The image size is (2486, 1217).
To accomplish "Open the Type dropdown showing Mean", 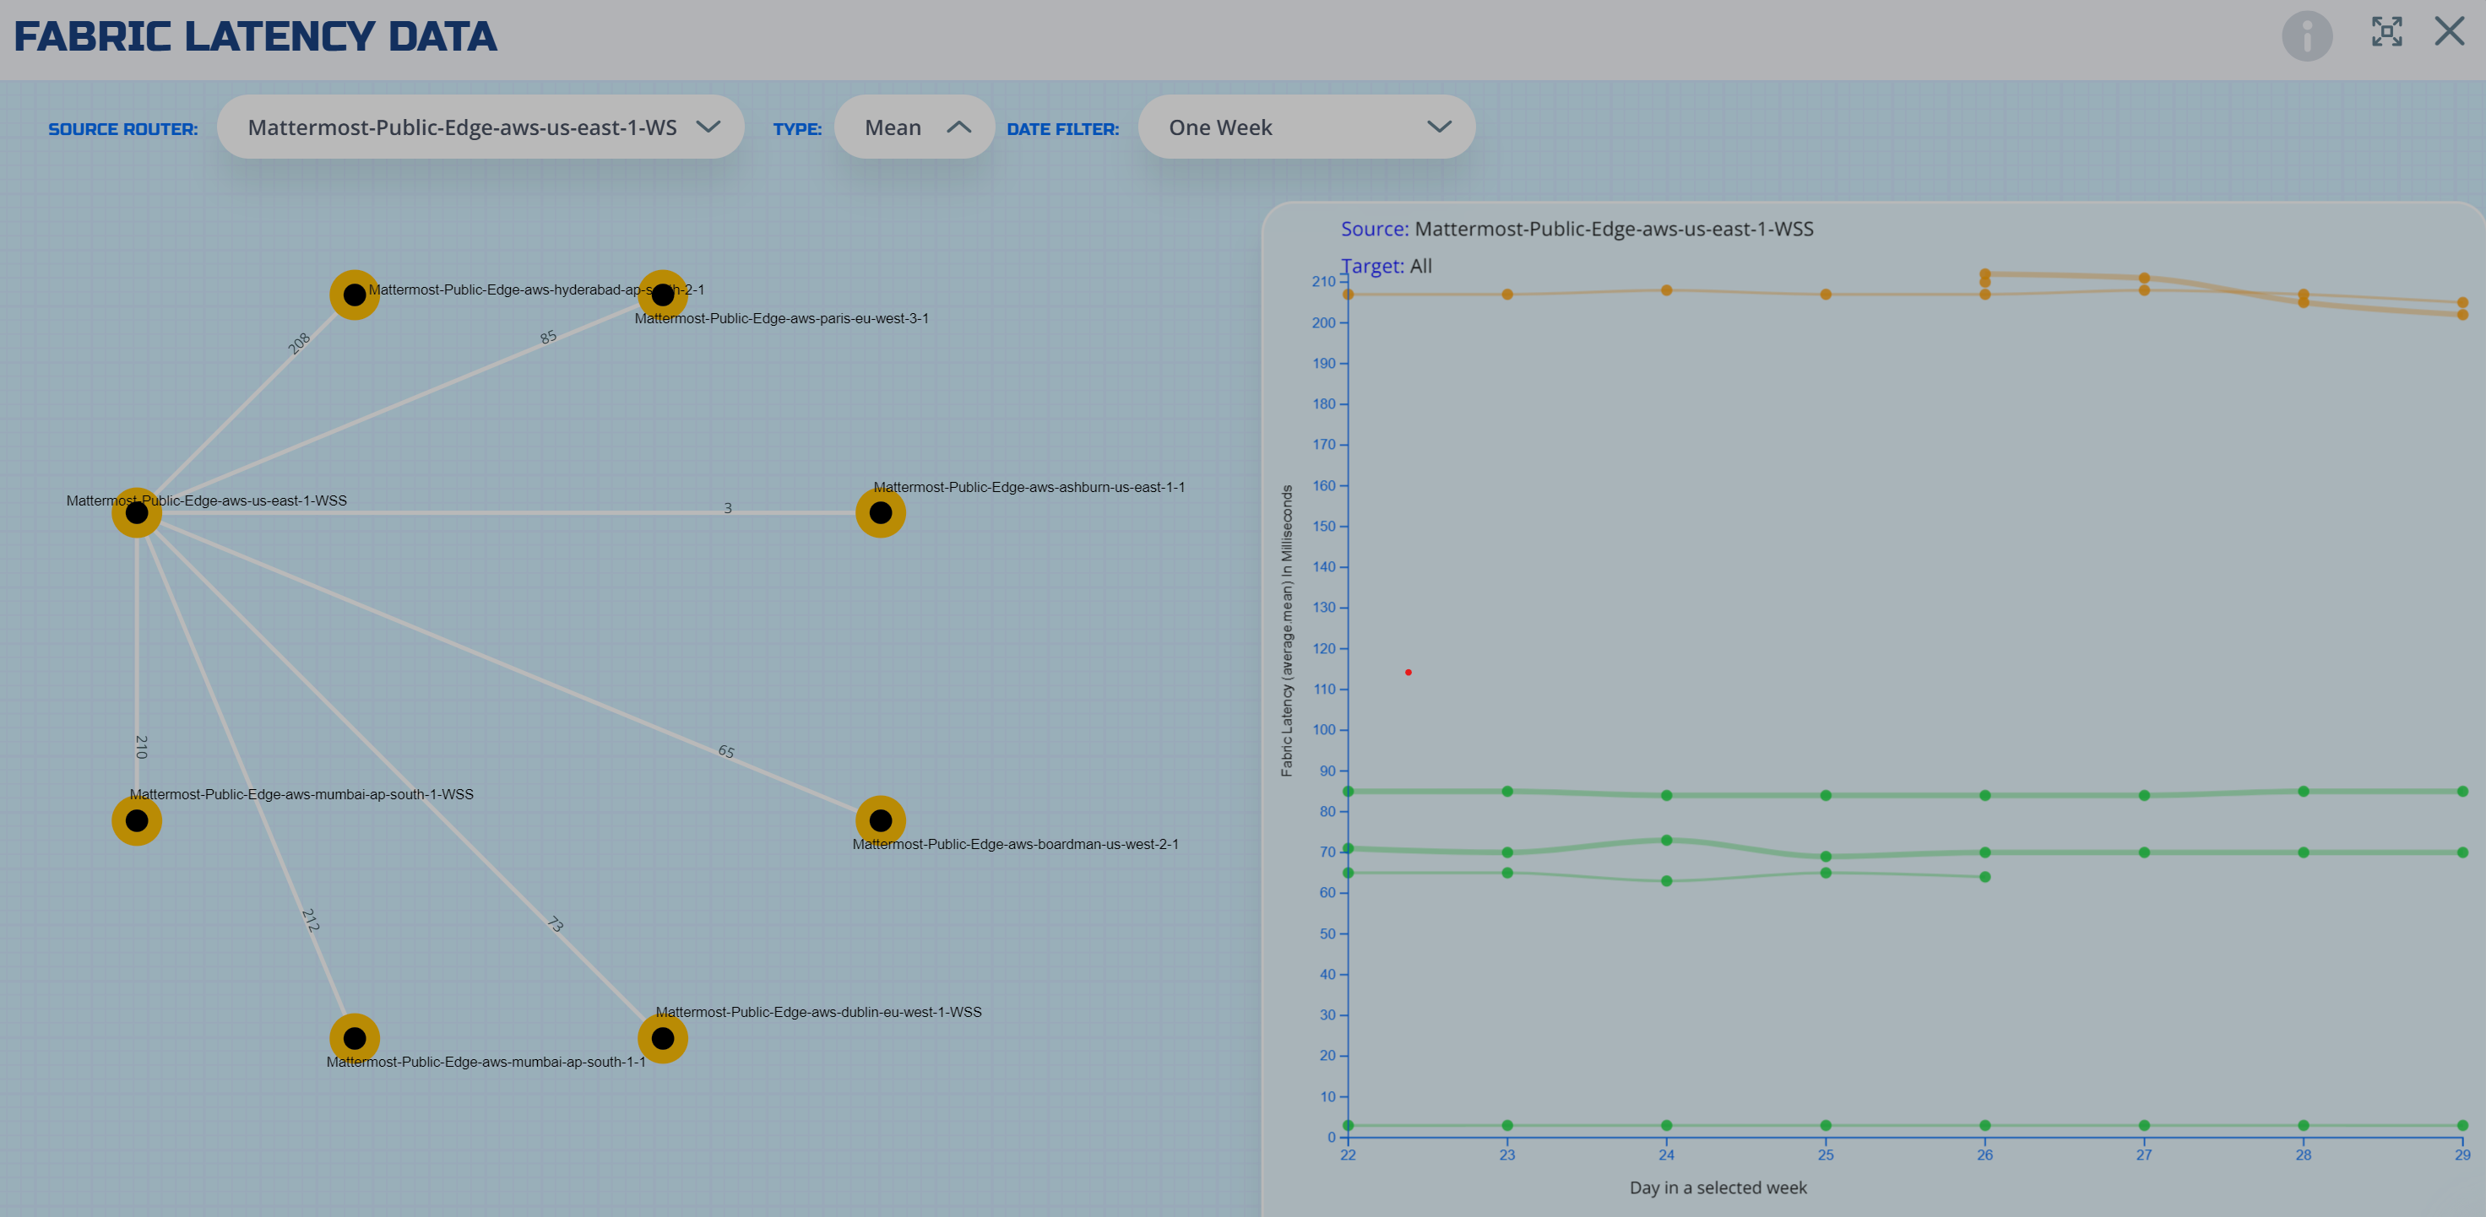I will click(914, 127).
